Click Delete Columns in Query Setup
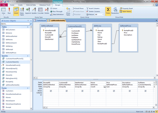This screenshot has width=158, height=113. 93,12
